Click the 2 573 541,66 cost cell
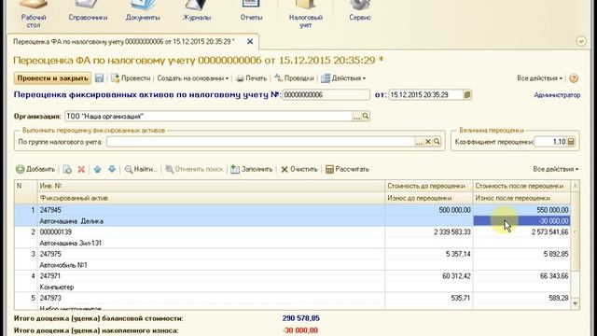597x336 pixels. click(521, 232)
